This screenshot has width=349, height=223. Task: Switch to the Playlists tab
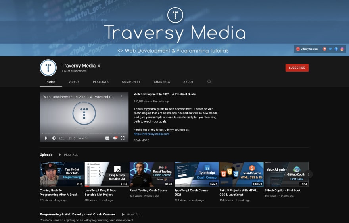tap(101, 82)
